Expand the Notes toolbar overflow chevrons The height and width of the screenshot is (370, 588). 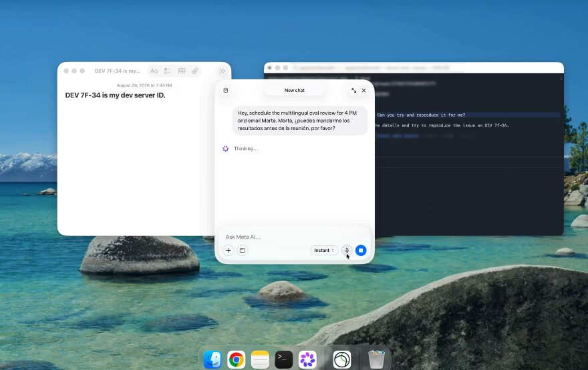tap(222, 71)
